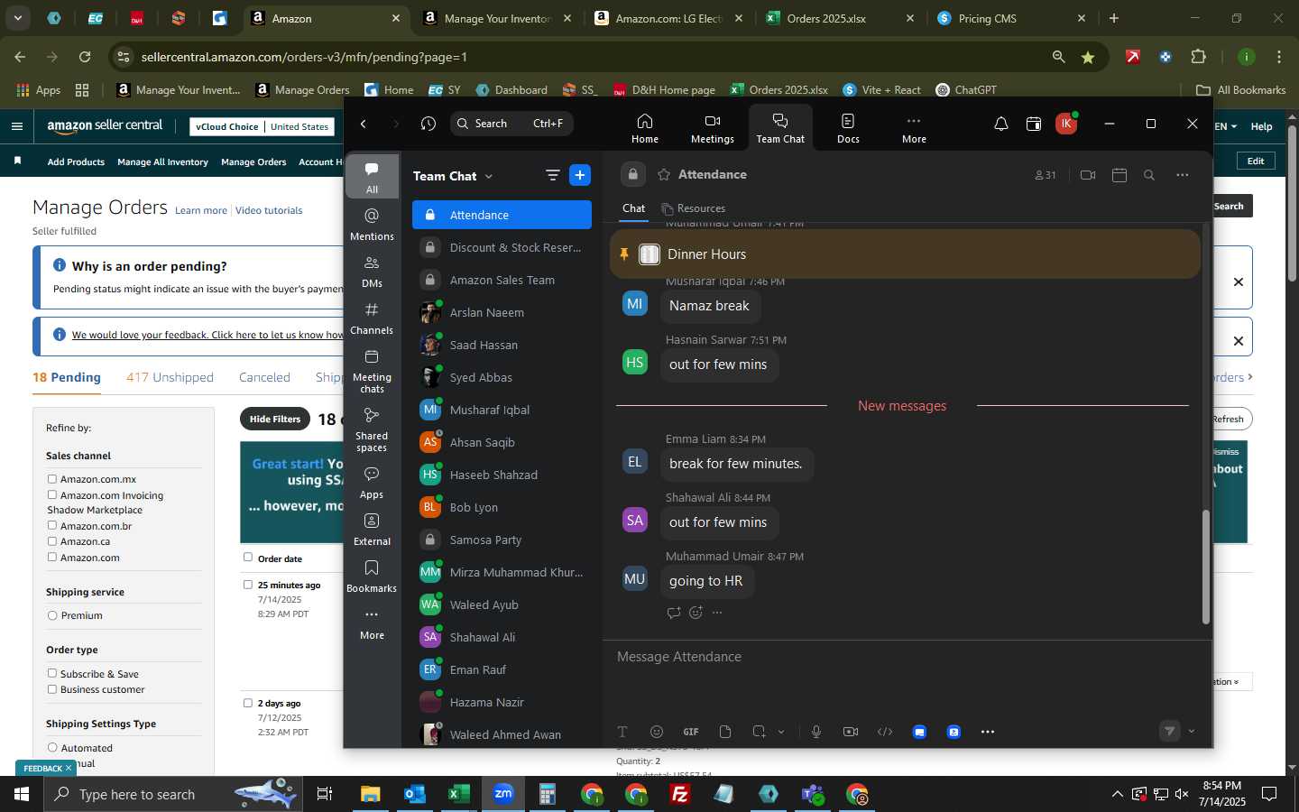Open the IK profile avatar
This screenshot has height=812, width=1299.
tap(1066, 124)
